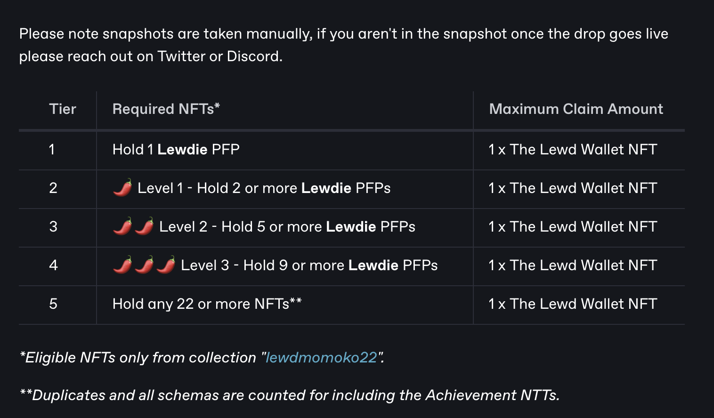This screenshot has width=714, height=418.
Task: Click the Duplicates and all schemas footnote
Action: click(290, 395)
